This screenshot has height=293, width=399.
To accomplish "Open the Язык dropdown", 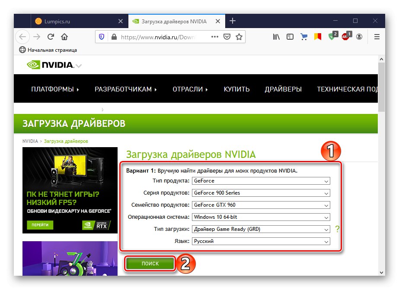I will 261,241.
